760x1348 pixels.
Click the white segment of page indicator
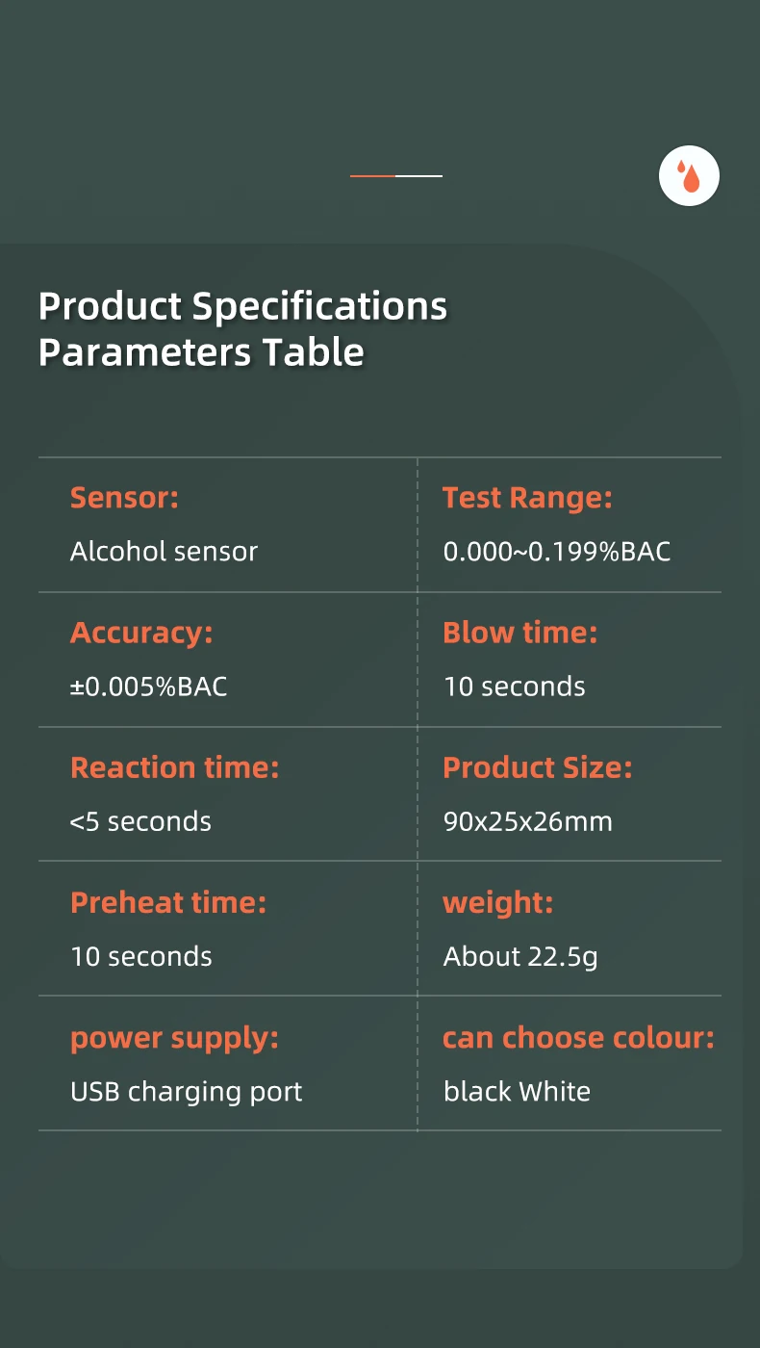419,176
